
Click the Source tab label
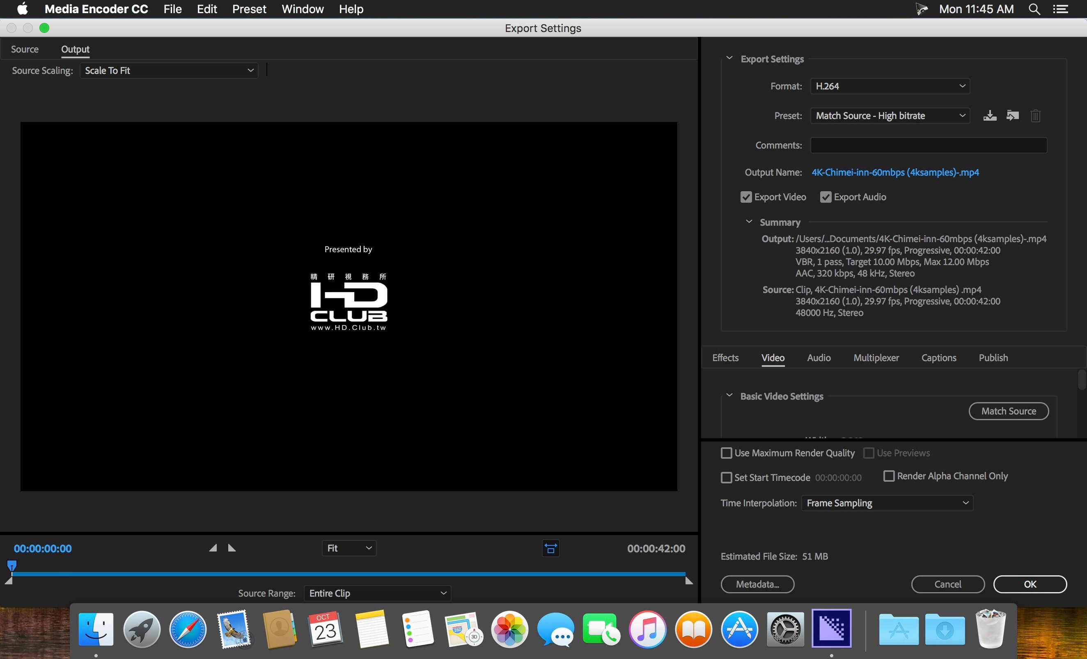click(24, 49)
